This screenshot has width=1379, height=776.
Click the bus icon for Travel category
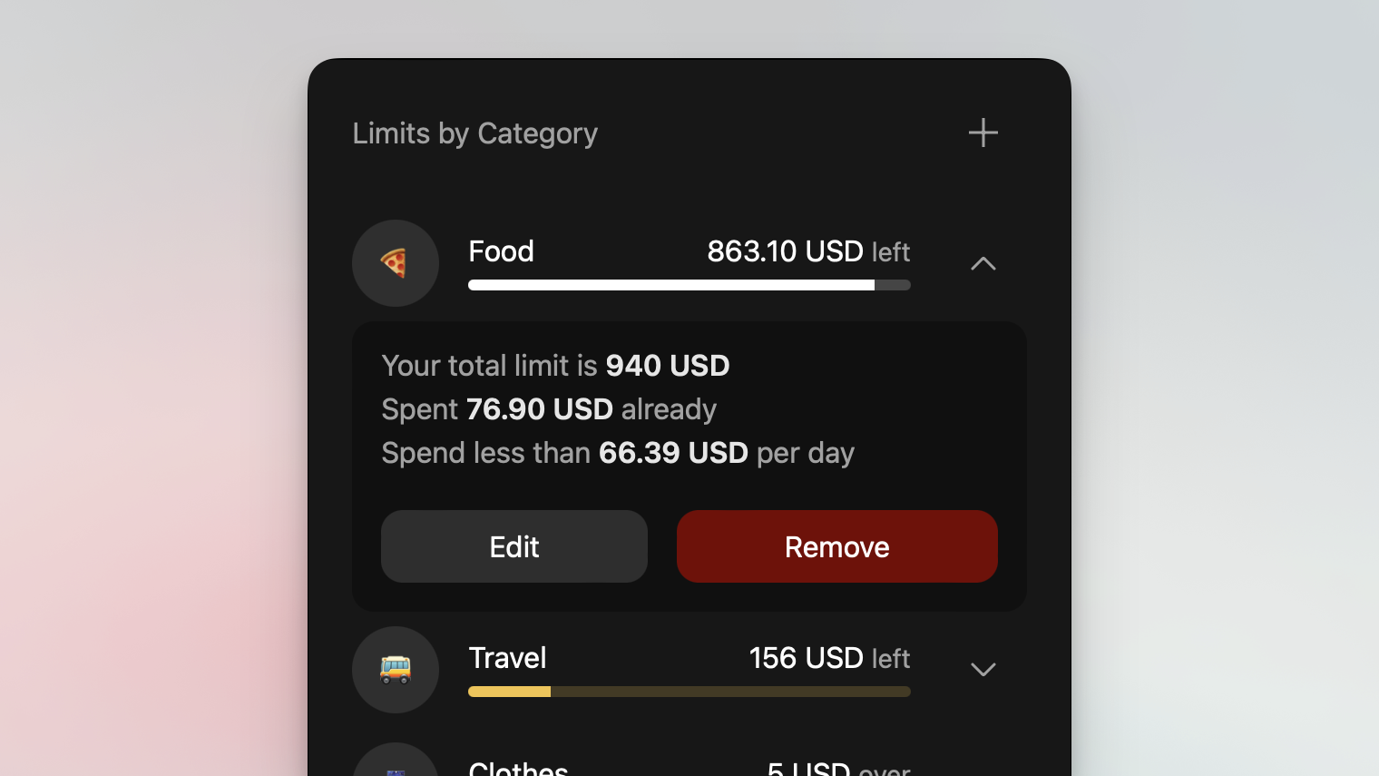pyautogui.click(x=396, y=670)
